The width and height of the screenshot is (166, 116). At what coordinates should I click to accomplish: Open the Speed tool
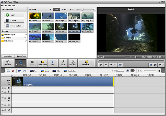click(x=45, y=71)
